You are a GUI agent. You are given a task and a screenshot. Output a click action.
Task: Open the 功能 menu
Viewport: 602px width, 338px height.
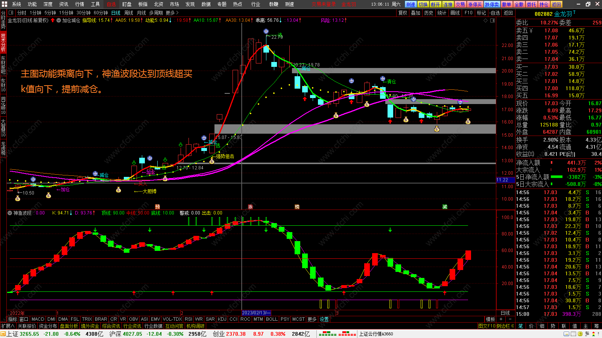[32, 5]
